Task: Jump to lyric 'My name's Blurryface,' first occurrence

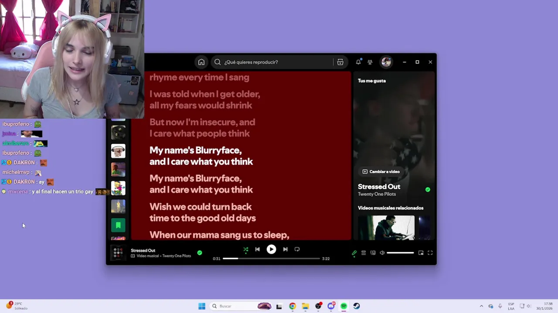Action: pos(195,150)
